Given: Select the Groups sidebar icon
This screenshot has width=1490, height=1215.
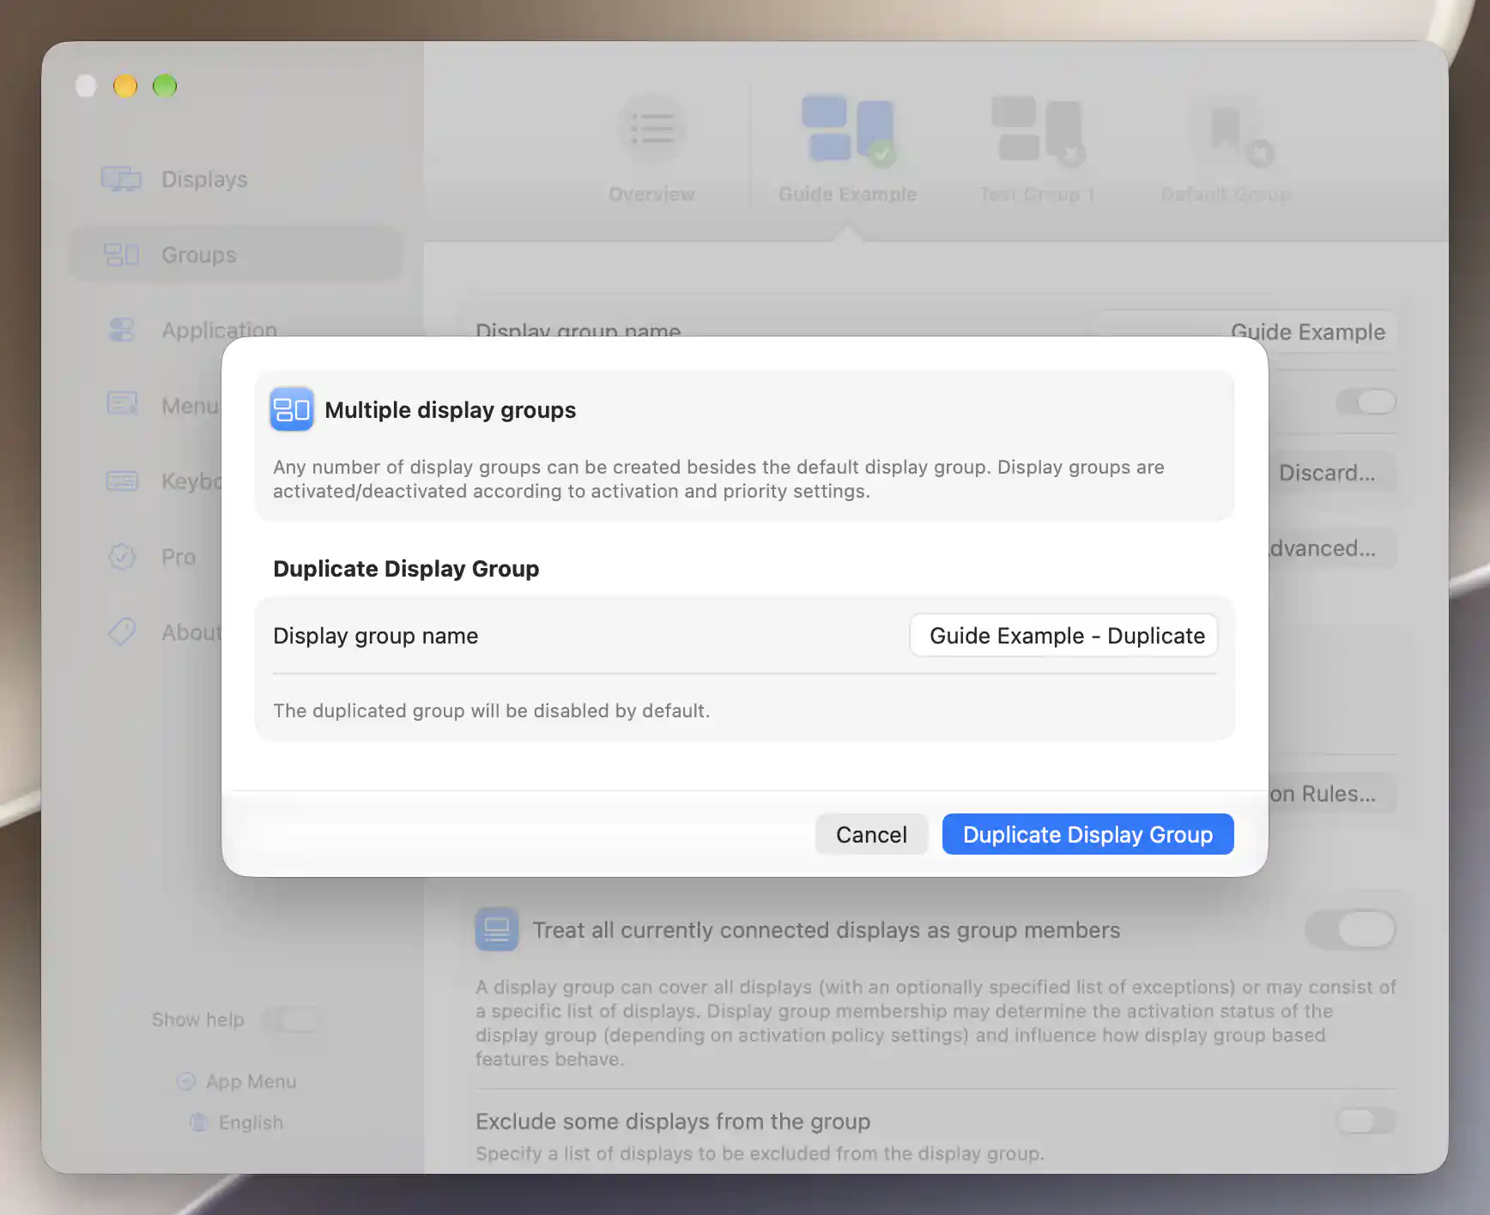Looking at the screenshot, I should click(x=121, y=255).
